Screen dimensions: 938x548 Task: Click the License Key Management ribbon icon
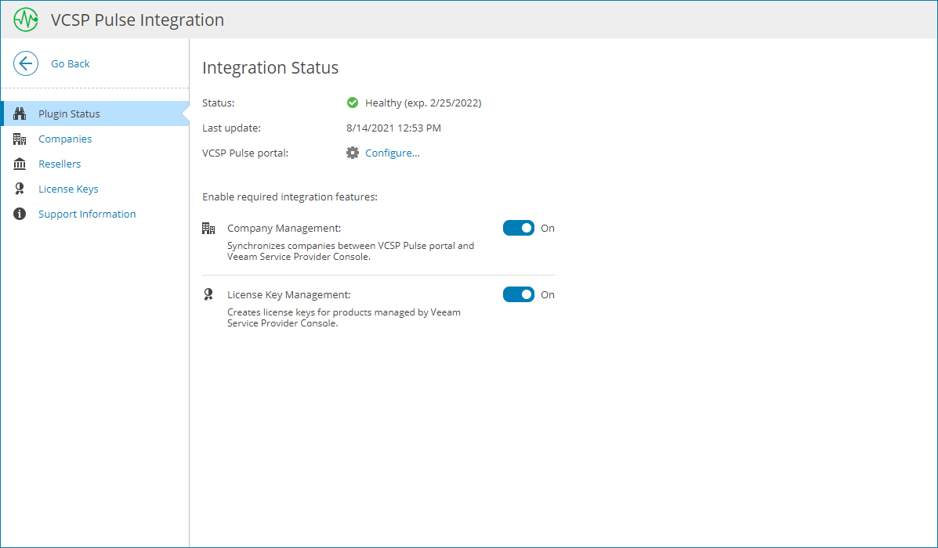click(x=208, y=294)
